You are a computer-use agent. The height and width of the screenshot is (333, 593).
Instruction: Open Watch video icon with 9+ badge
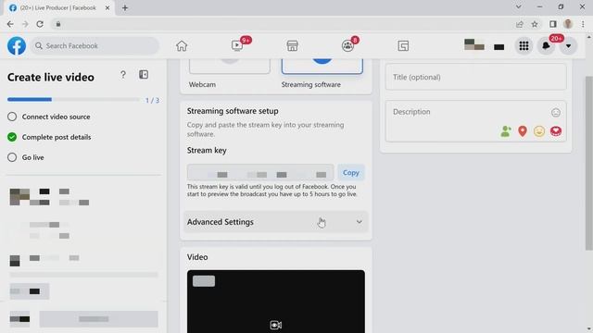237,45
